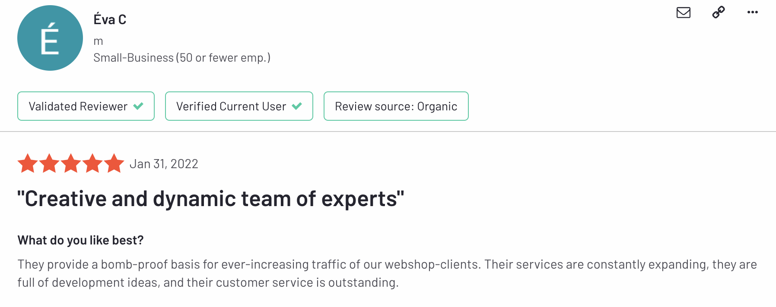The width and height of the screenshot is (776, 307).
Task: Click Review source: Organic badge
Action: (x=396, y=106)
